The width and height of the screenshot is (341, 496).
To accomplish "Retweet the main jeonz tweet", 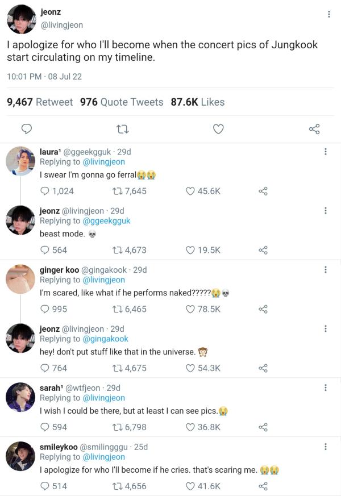I will coord(122,129).
